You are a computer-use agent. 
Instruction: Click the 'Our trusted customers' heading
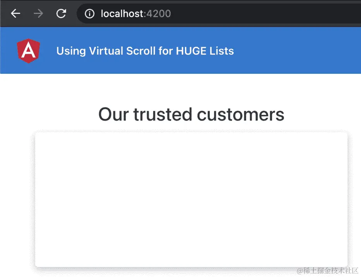coord(191,114)
